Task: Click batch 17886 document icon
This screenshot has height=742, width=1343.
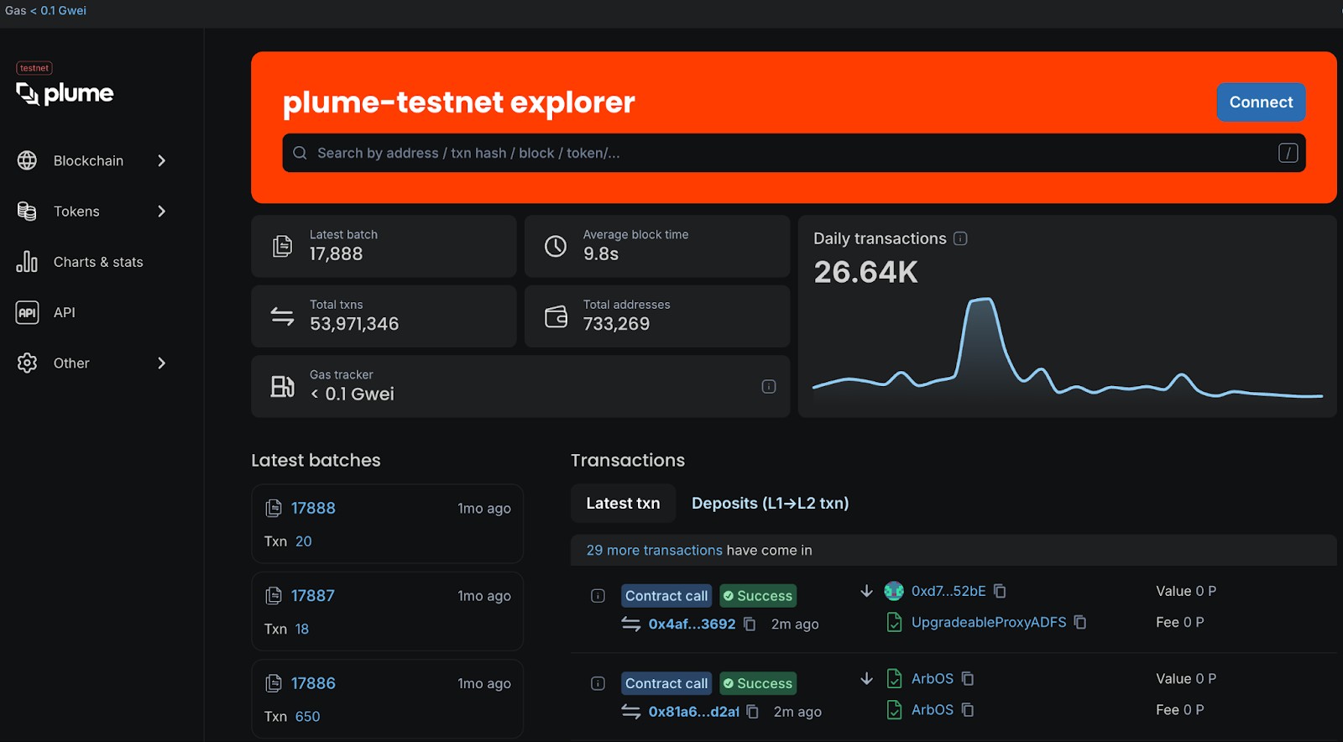Action: pyautogui.click(x=274, y=683)
